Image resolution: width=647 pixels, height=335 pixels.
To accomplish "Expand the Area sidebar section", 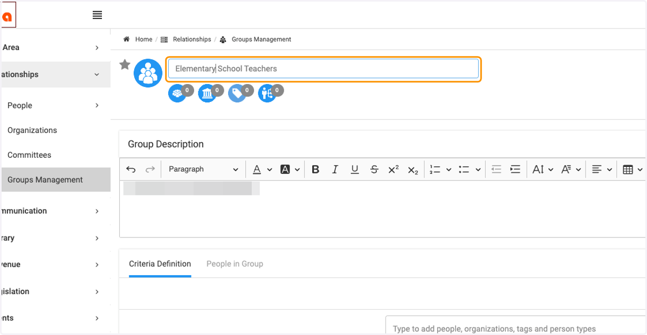I will pyautogui.click(x=55, y=47).
